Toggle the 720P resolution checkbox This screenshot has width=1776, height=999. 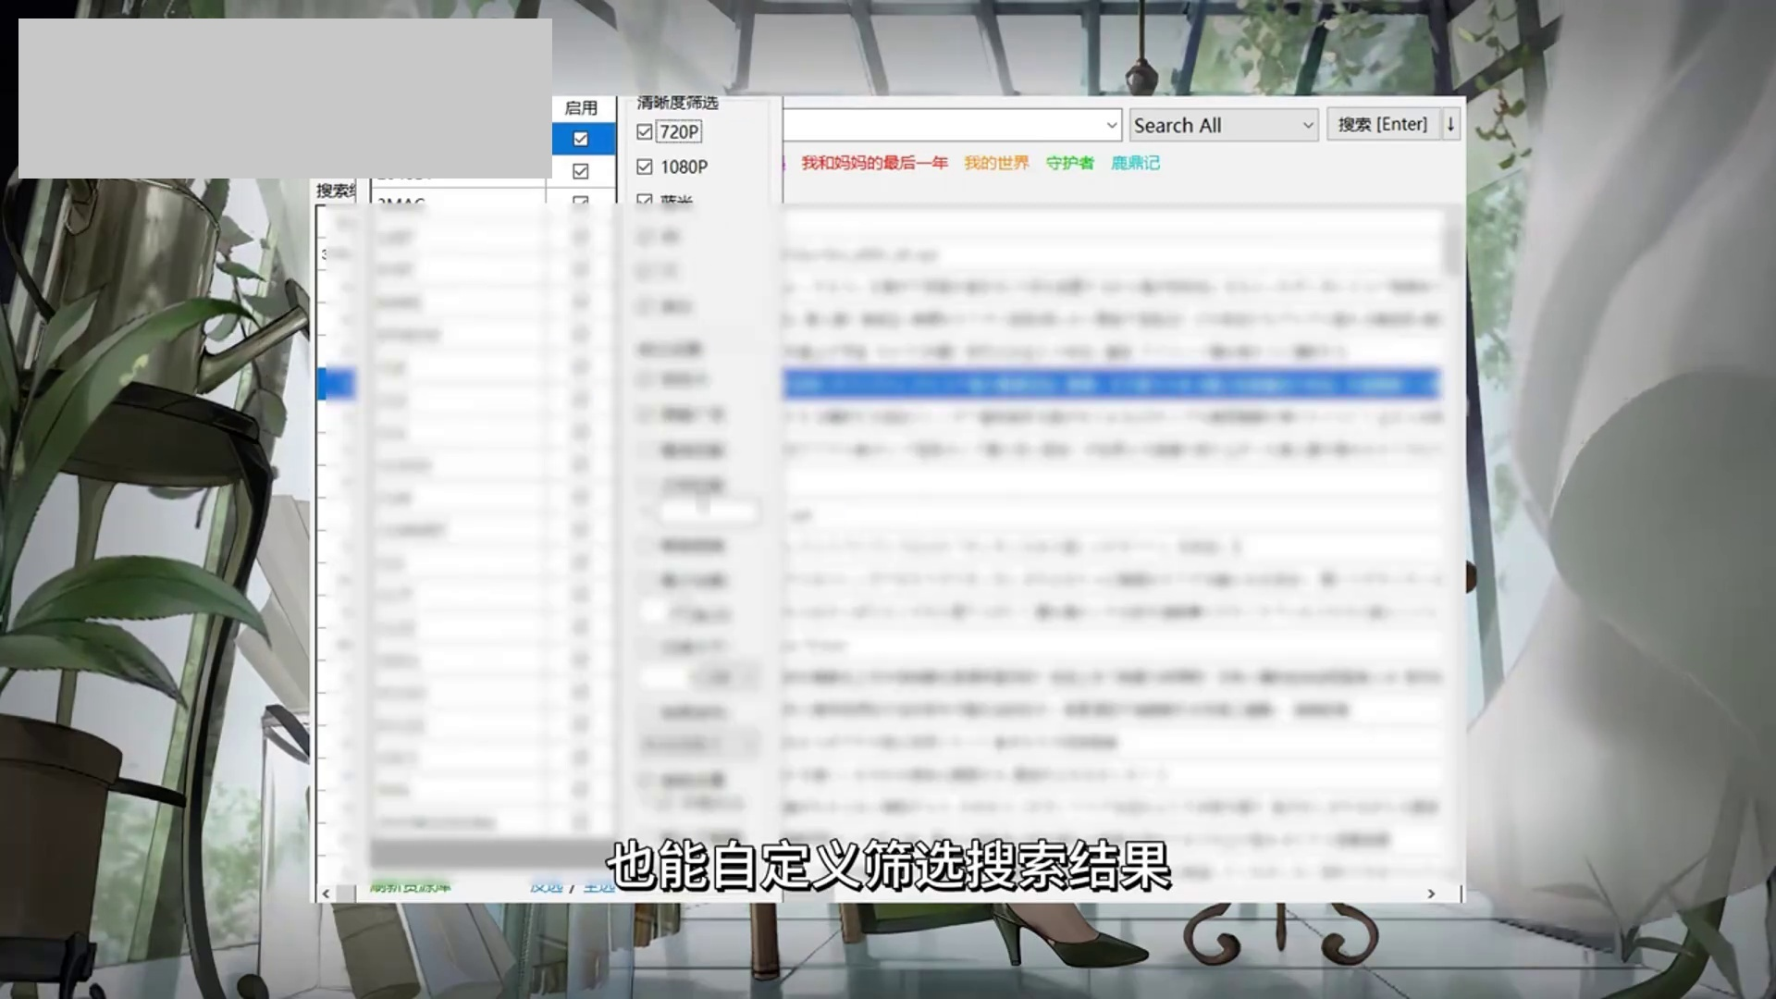click(645, 132)
